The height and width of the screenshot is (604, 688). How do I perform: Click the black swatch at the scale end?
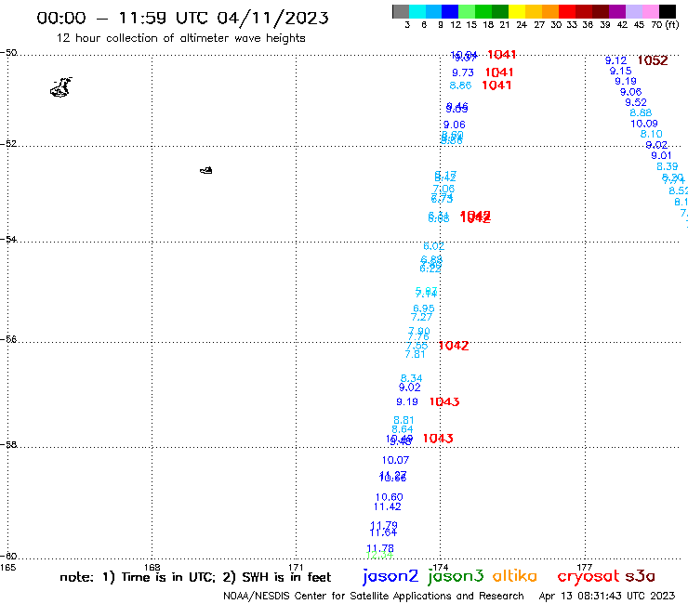pyautogui.click(x=667, y=11)
